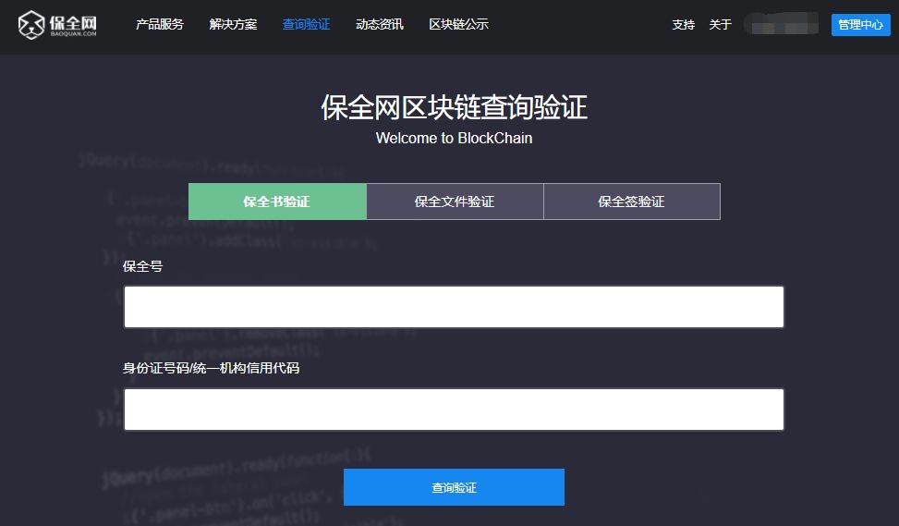This screenshot has height=526, width=899.
Task: Click the 关于 link
Action: (720, 25)
